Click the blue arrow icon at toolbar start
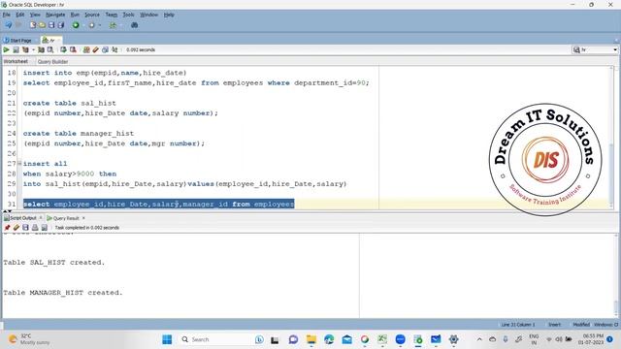Image resolution: width=621 pixels, height=349 pixels. tap(9, 25)
